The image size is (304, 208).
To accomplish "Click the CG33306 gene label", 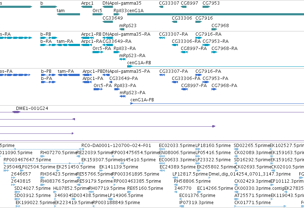I will tap(182, 18).
